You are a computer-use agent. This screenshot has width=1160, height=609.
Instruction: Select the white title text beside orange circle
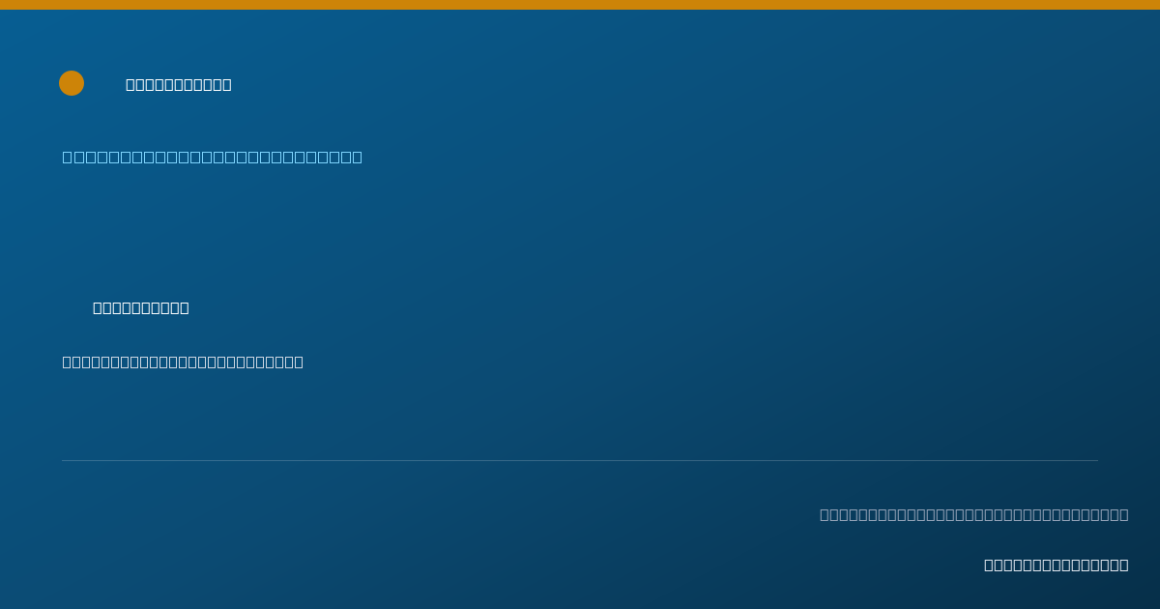179,84
